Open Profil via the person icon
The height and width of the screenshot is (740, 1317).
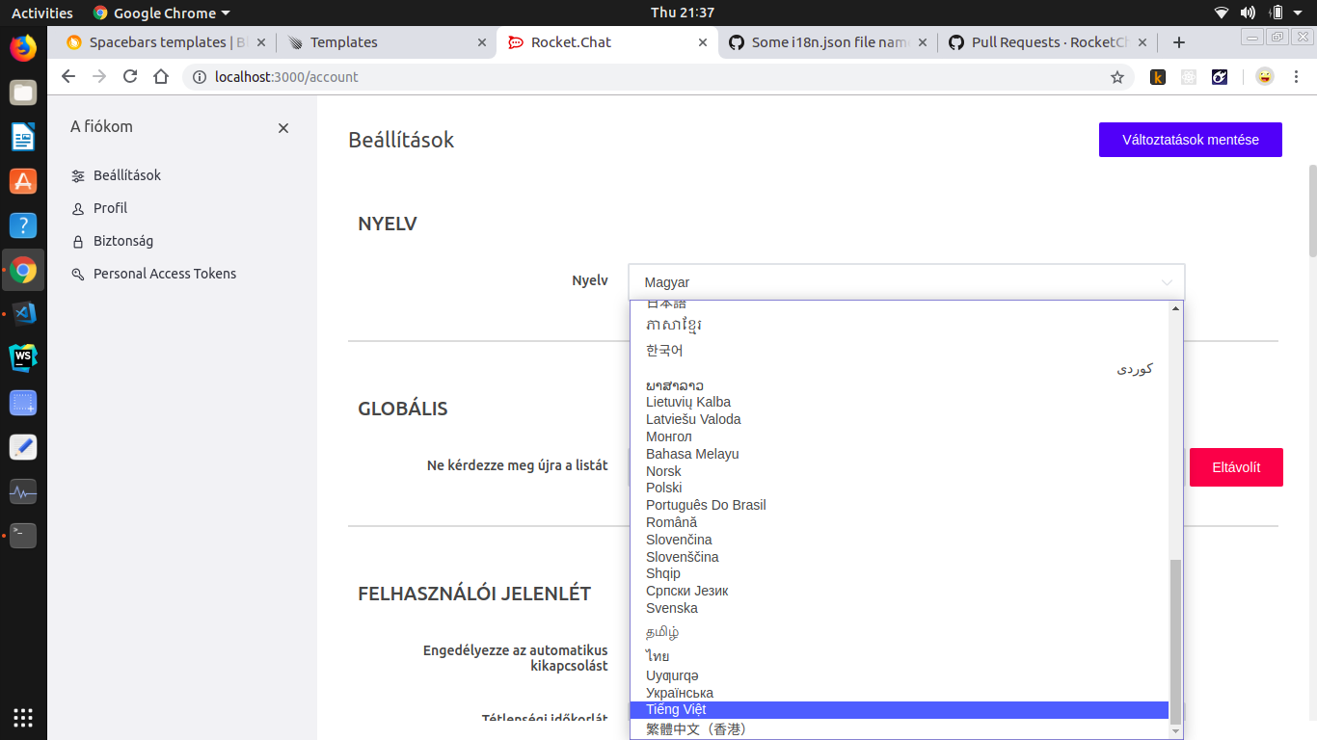(77, 208)
